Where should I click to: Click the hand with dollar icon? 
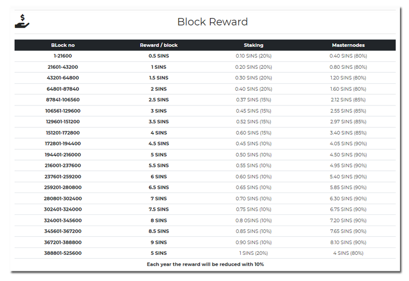point(22,21)
